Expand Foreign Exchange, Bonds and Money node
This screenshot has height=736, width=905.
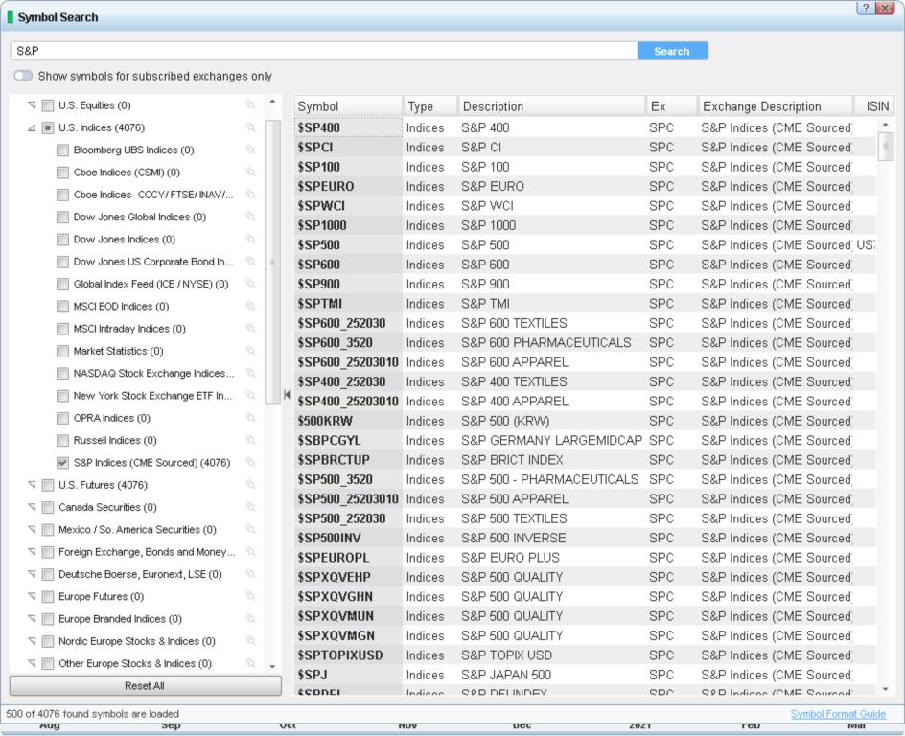tap(33, 551)
